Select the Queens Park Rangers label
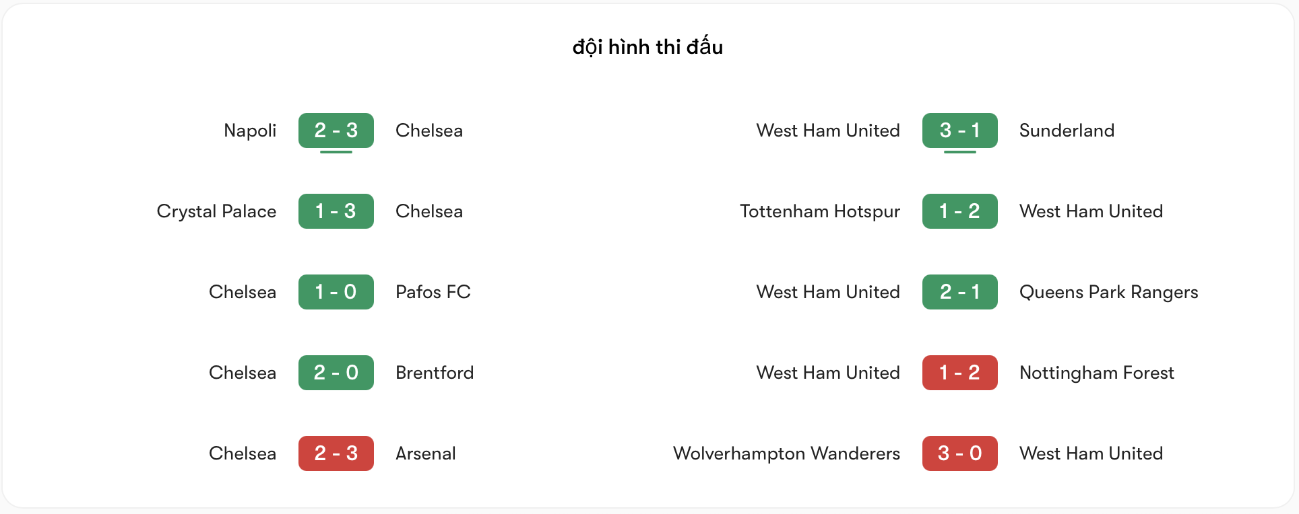Screen dimensions: 1299x514 tap(1109, 292)
